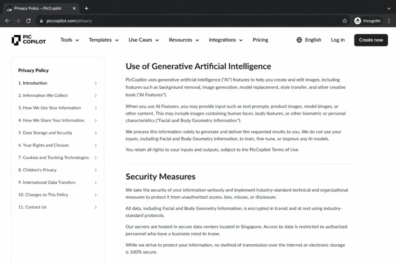Open the Chrome three-dot menu

pos(389,21)
